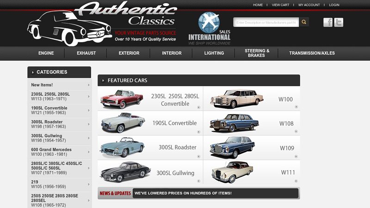The height and width of the screenshot is (208, 370).
Task: Open the Twitter page icon
Action: point(339,22)
